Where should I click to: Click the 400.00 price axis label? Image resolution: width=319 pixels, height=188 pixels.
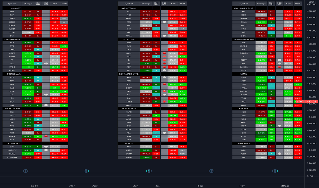tap(311, 157)
